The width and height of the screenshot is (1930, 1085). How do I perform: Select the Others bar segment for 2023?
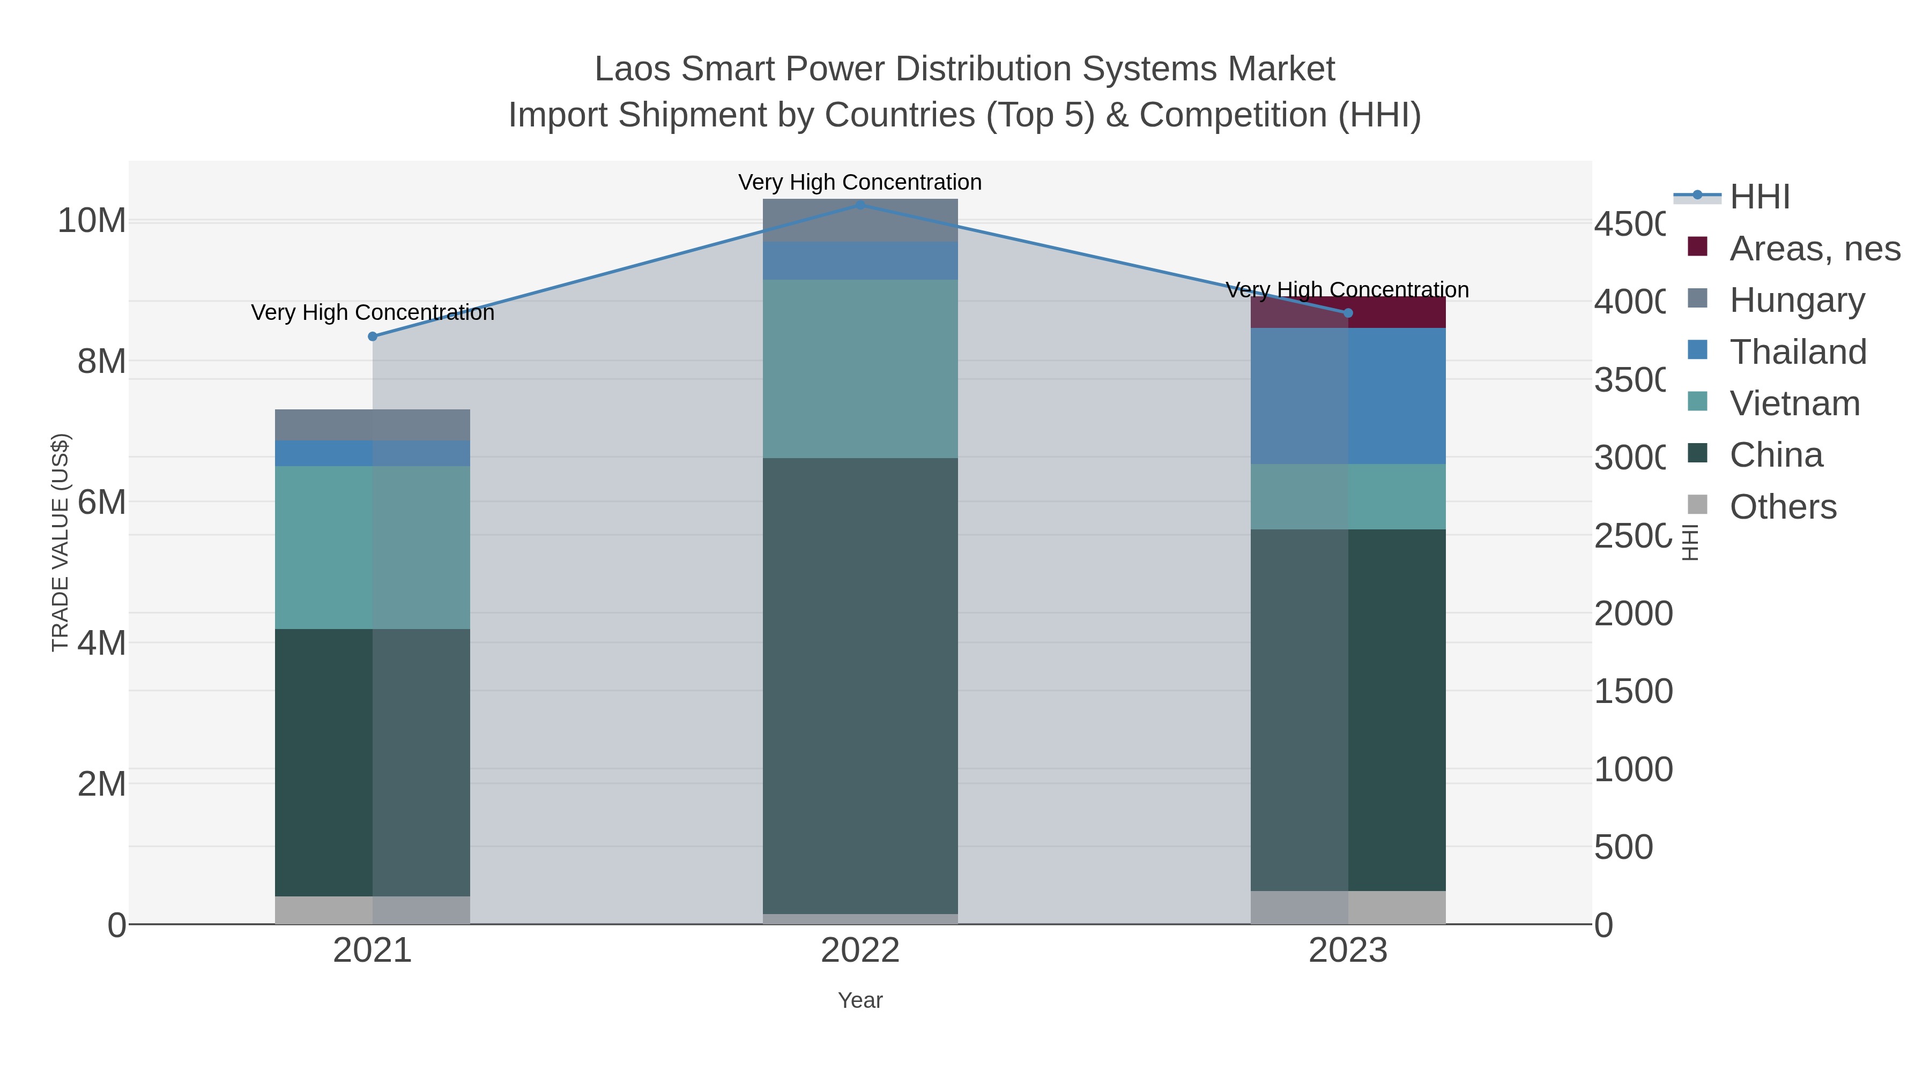click(1348, 908)
